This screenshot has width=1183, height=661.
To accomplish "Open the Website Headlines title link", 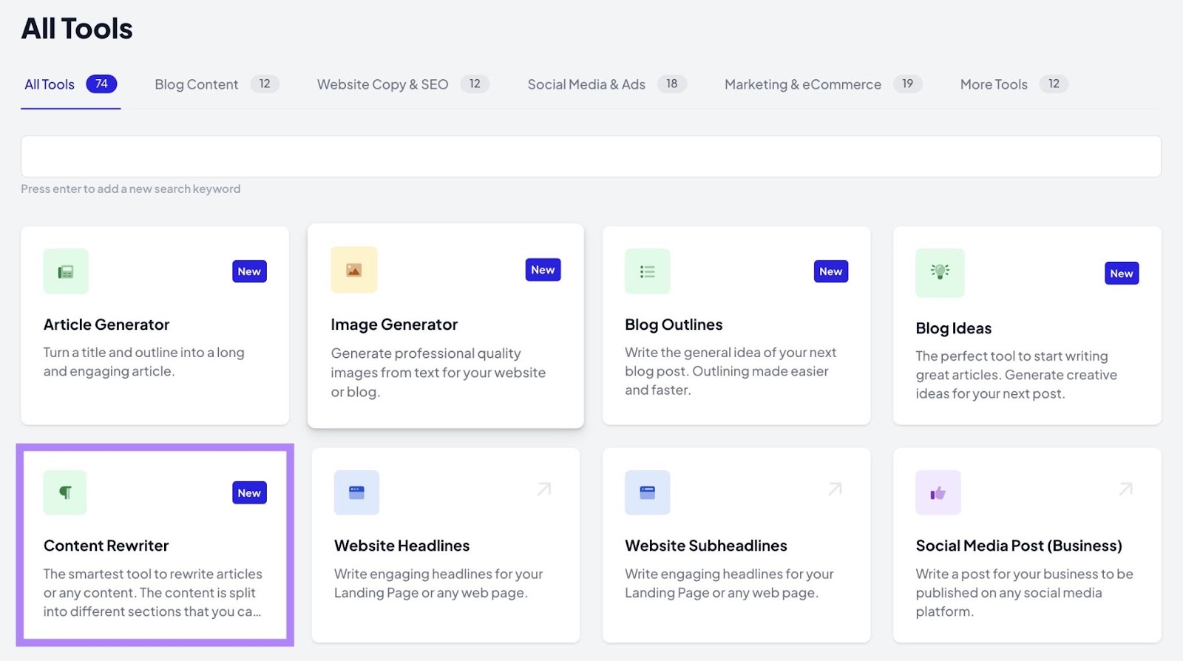I will (x=401, y=546).
